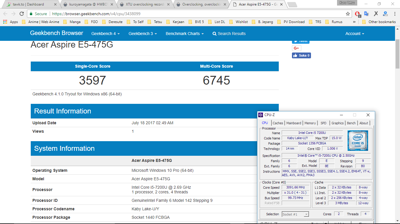This screenshot has width=400, height=224.
Task: Open the FGO bookmark folder
Action: 91,22
